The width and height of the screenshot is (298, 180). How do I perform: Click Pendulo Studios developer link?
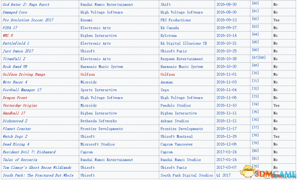coord(176,106)
